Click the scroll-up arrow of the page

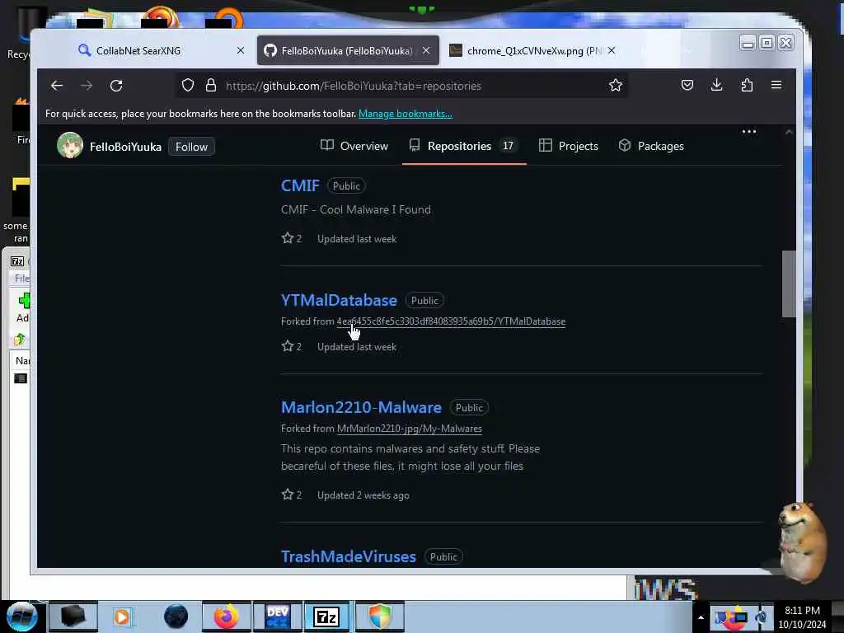point(789,132)
